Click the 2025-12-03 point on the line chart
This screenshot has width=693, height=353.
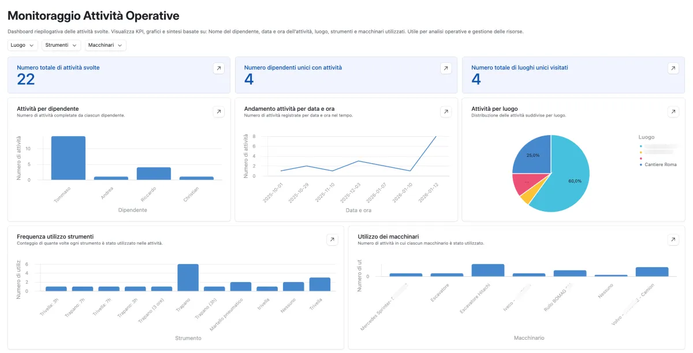click(x=358, y=161)
